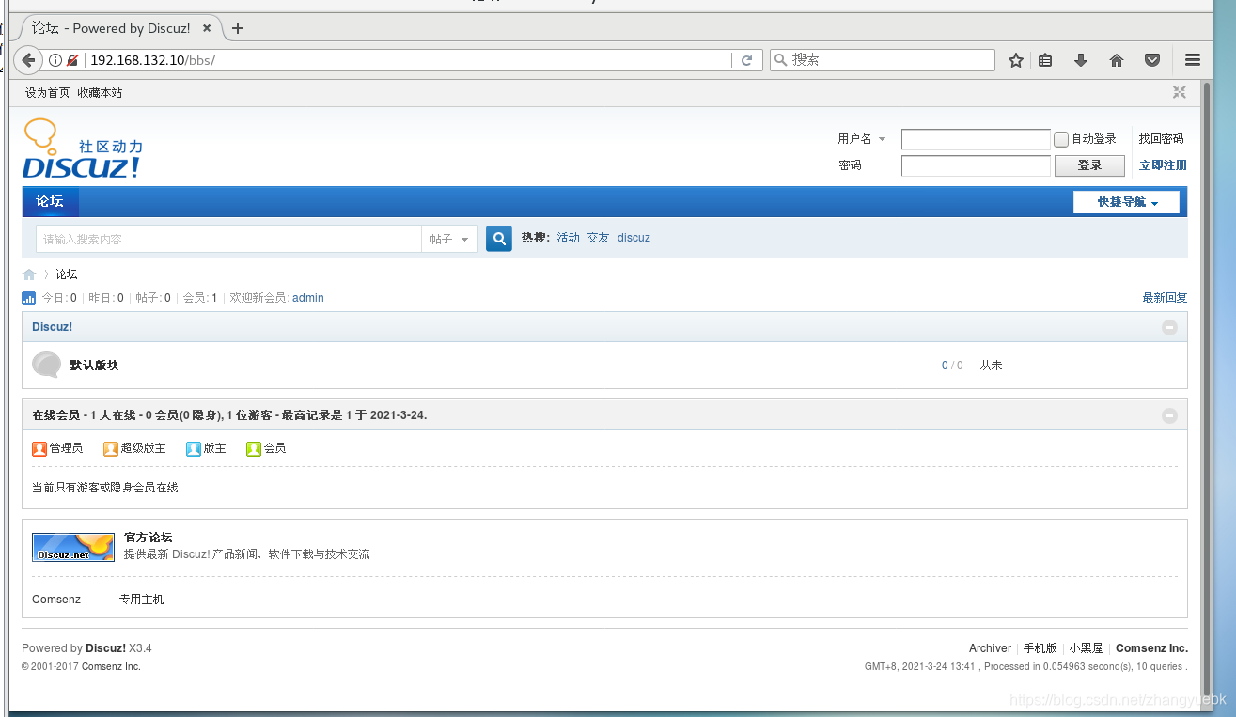
Task: Collapse the 在线会员 section
Action: [x=1169, y=415]
